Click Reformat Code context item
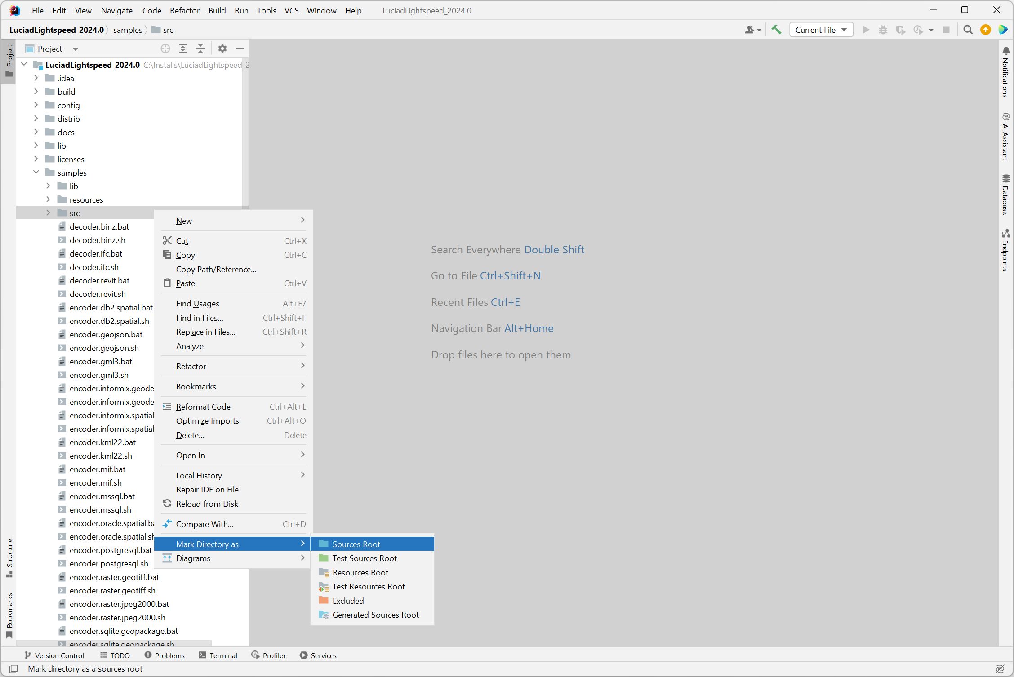 tap(234, 407)
